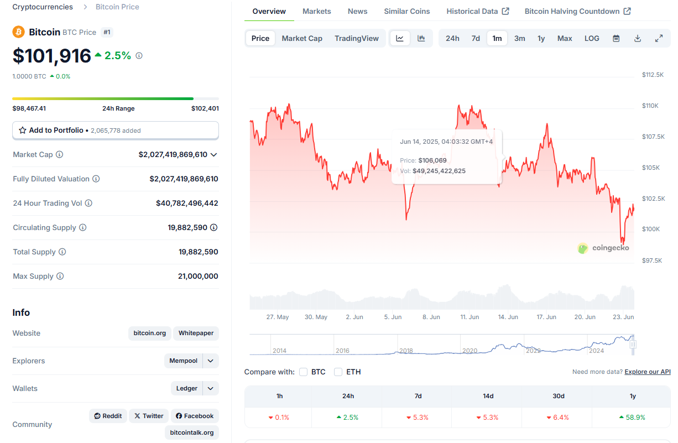Click the Reddit icon in Community
This screenshot has width=678, height=443.
98,416
